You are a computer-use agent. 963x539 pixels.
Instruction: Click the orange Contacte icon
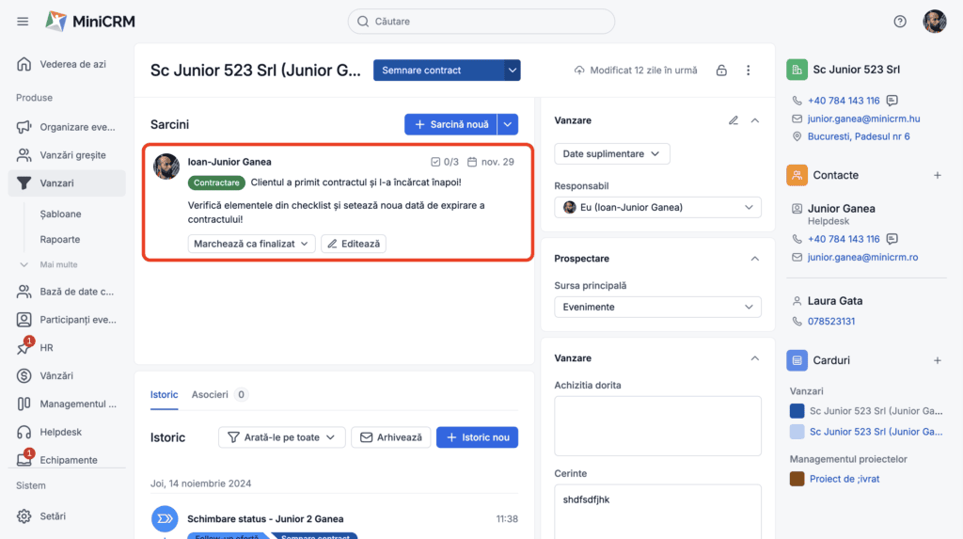797,175
